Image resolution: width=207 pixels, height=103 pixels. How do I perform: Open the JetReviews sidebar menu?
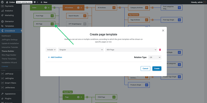pos(11,88)
